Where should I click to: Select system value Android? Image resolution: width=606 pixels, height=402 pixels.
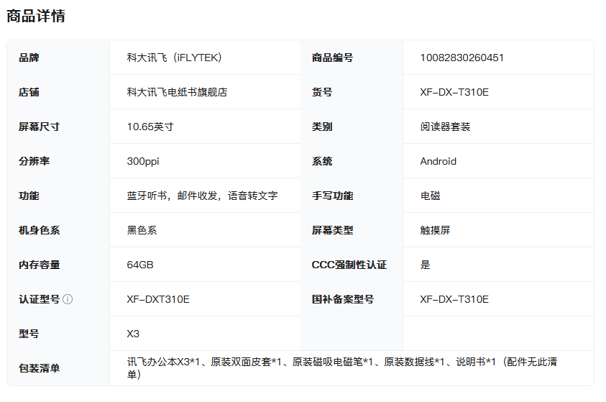pyautogui.click(x=439, y=161)
